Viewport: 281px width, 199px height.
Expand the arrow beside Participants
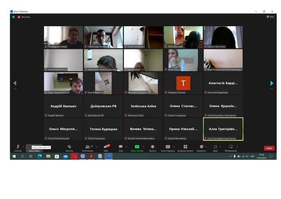coord(96,146)
